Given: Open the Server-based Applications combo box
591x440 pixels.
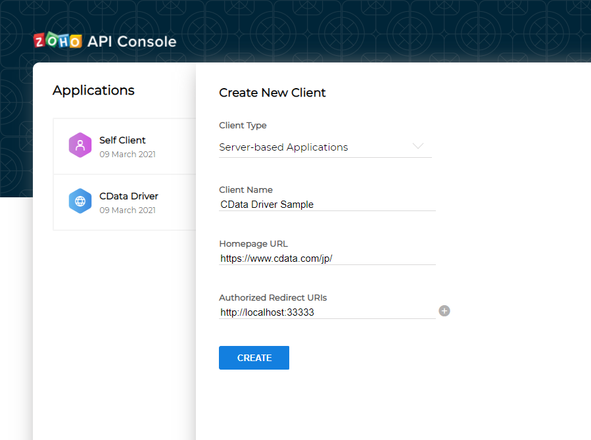Looking at the screenshot, I should 325,147.
